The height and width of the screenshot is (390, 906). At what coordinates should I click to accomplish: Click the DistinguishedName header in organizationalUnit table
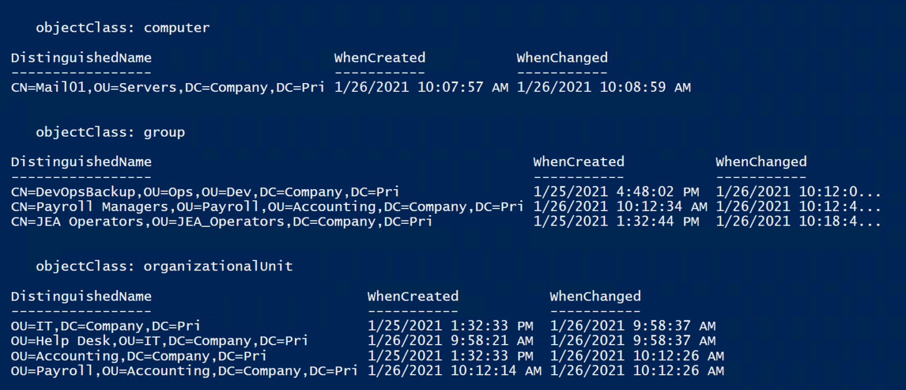81,296
